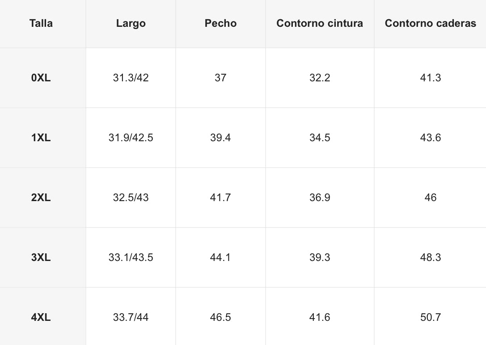
Task: Click the 48.3 hip value
Action: point(430,257)
